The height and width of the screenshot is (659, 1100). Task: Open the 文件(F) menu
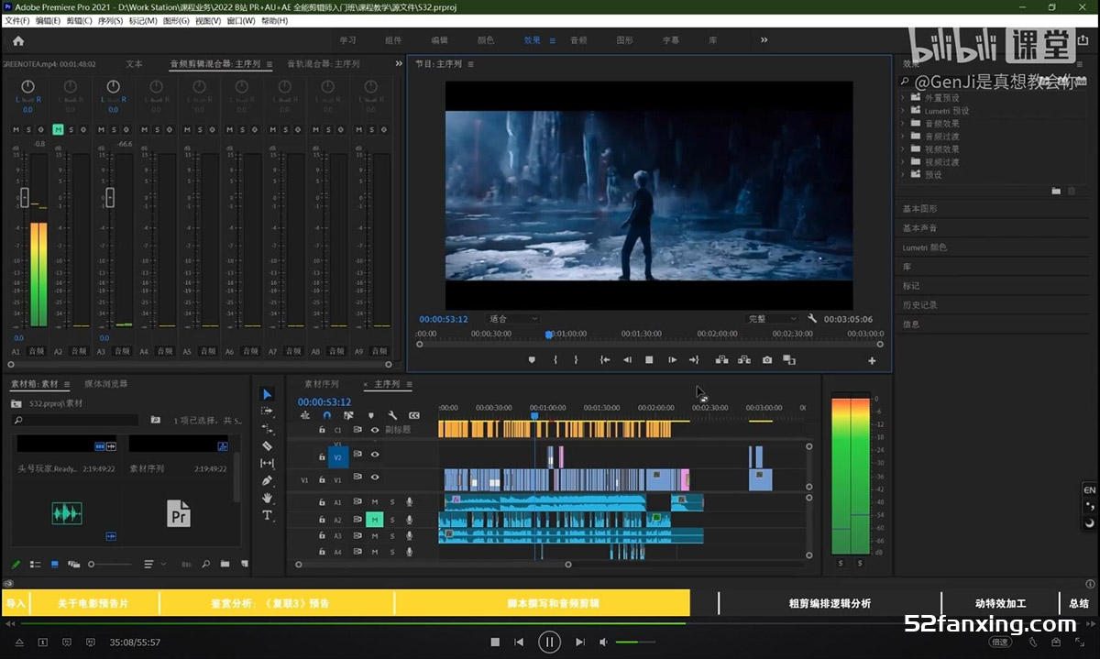tap(17, 20)
